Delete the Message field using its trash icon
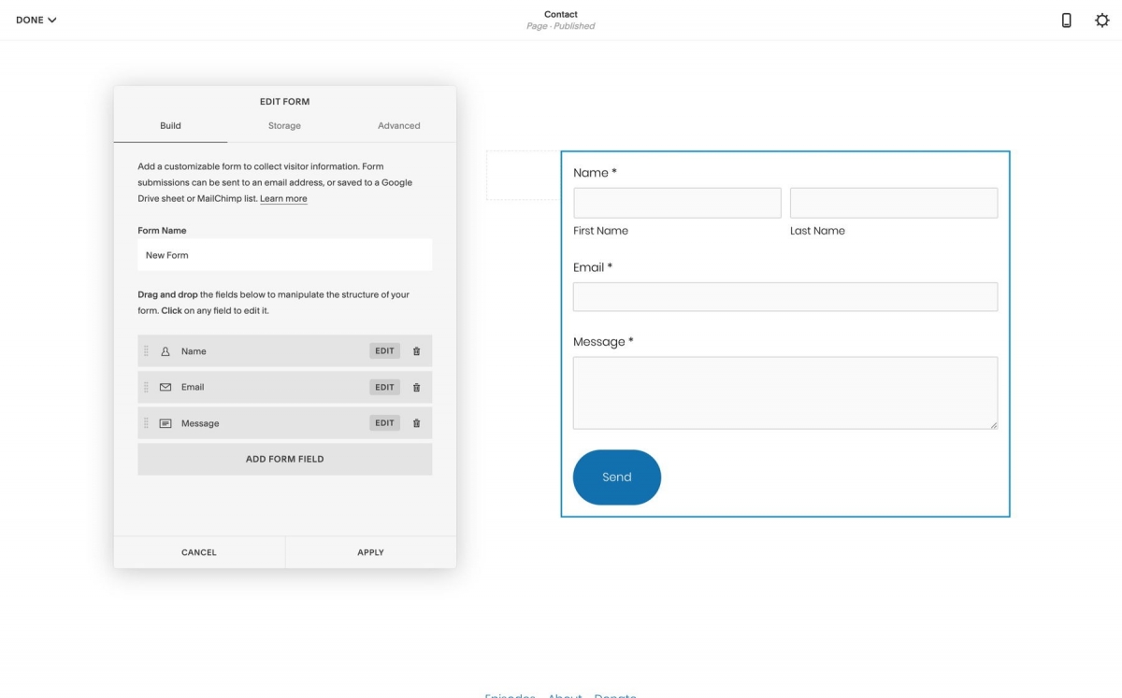1122x698 pixels. tap(416, 422)
